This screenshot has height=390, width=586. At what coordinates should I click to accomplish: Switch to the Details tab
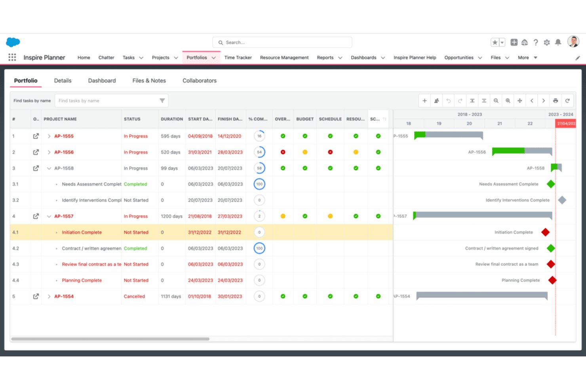tap(63, 81)
